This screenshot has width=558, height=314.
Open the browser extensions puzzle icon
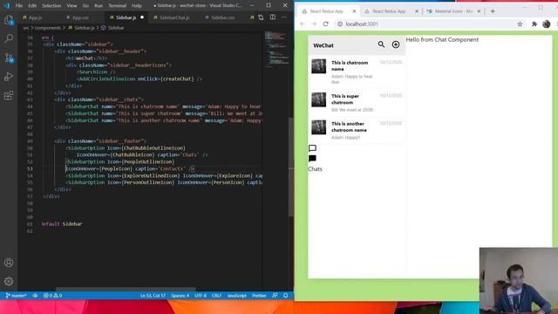534,24
